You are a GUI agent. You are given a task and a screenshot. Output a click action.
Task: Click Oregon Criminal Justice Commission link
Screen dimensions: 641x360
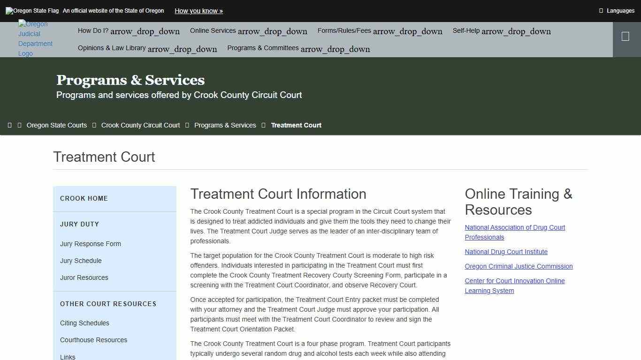519,266
